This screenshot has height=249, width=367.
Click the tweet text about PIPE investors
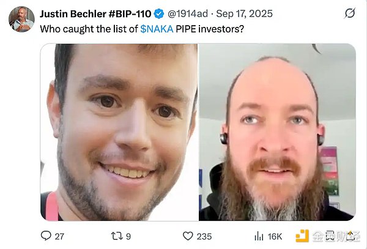(x=142, y=29)
